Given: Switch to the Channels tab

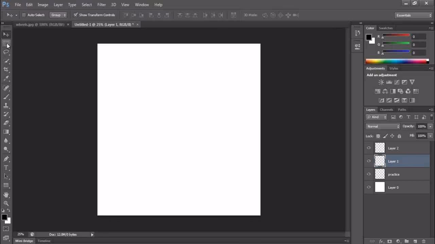Looking at the screenshot, I should 386,109.
